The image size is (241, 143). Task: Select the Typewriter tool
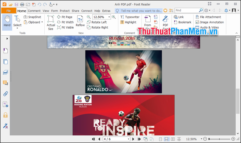(130, 17)
